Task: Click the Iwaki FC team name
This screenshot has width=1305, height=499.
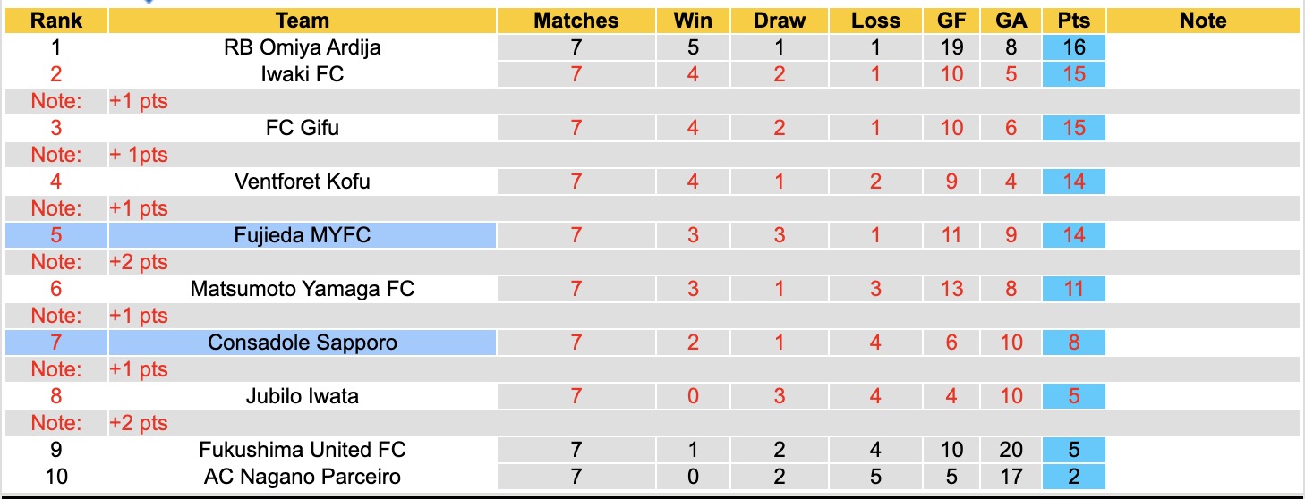Action: click(x=303, y=74)
